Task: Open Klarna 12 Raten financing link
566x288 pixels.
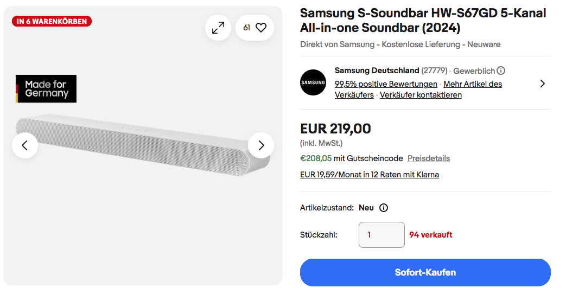Action: (370, 175)
